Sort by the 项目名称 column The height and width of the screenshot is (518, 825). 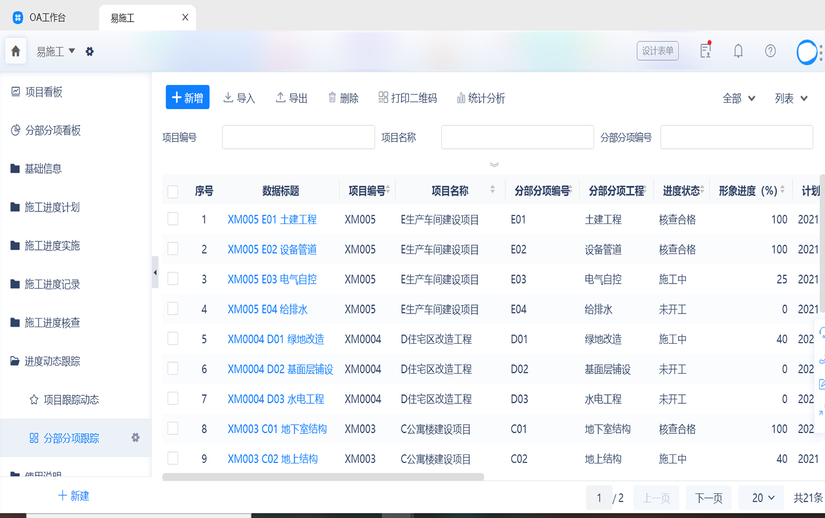coord(493,189)
